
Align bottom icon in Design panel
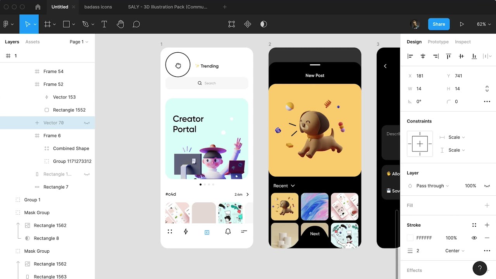(x=474, y=56)
